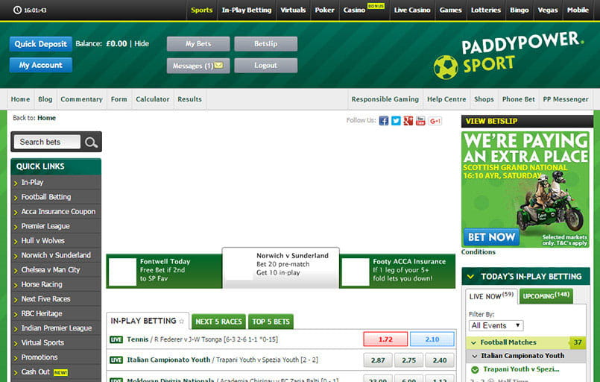The height and width of the screenshot is (382, 600).
Task: Click the Messages envelope icon
Action: [218, 66]
